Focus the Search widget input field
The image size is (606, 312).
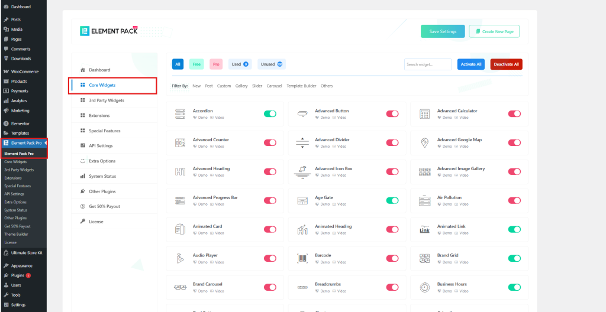pyautogui.click(x=427, y=64)
